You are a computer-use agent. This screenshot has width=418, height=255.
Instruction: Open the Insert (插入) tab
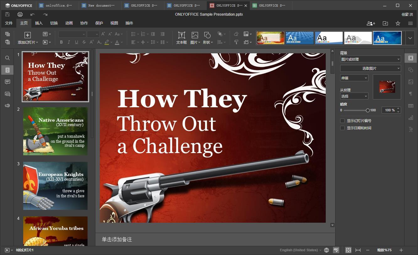[x=39, y=23]
